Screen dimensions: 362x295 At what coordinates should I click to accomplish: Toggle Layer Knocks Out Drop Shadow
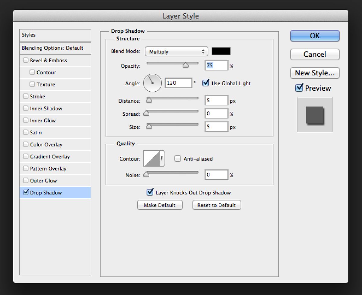[150, 192]
